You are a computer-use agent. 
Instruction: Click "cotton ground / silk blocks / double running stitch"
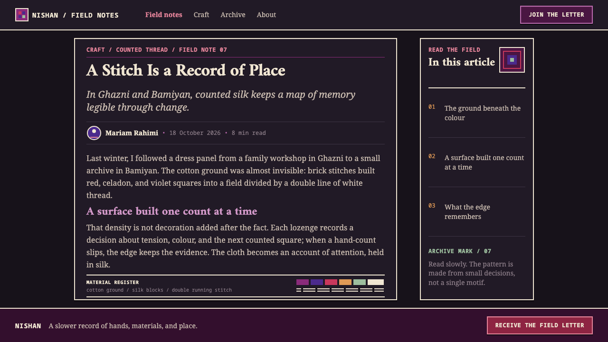click(x=159, y=290)
